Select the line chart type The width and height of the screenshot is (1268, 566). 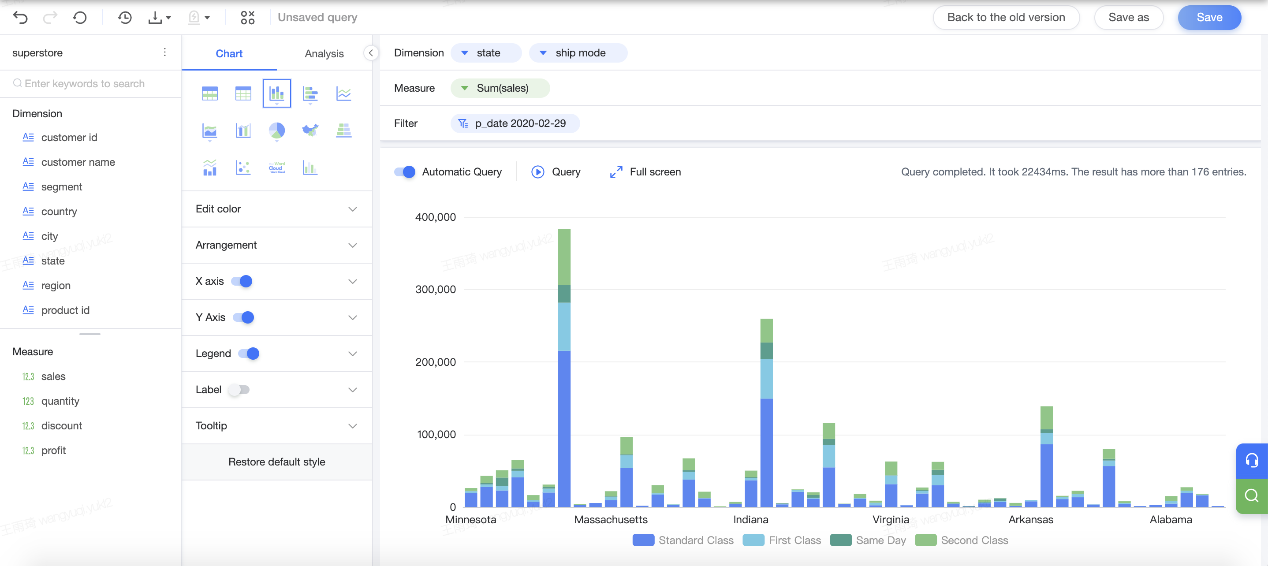point(343,93)
